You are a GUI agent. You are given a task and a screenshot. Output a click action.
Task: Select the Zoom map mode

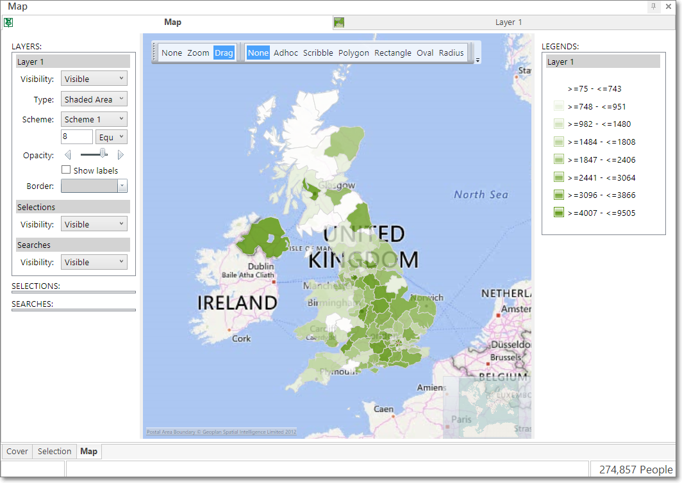click(x=198, y=53)
